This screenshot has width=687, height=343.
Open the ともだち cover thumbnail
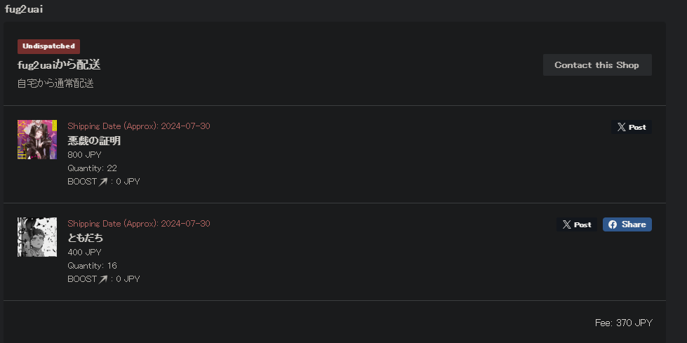click(x=37, y=237)
